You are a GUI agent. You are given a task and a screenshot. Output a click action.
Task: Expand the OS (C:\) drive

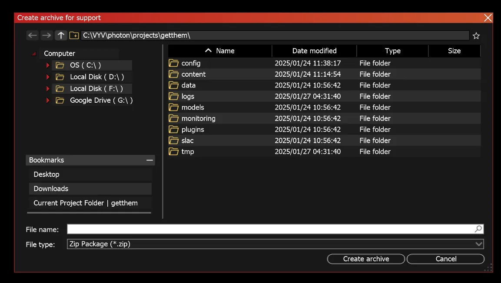point(48,65)
